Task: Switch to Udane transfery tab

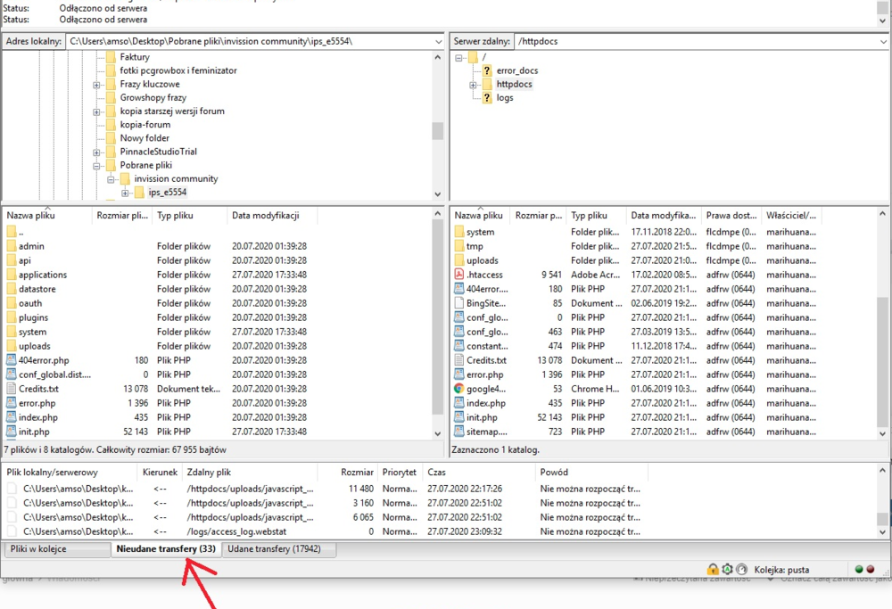Action: click(278, 549)
